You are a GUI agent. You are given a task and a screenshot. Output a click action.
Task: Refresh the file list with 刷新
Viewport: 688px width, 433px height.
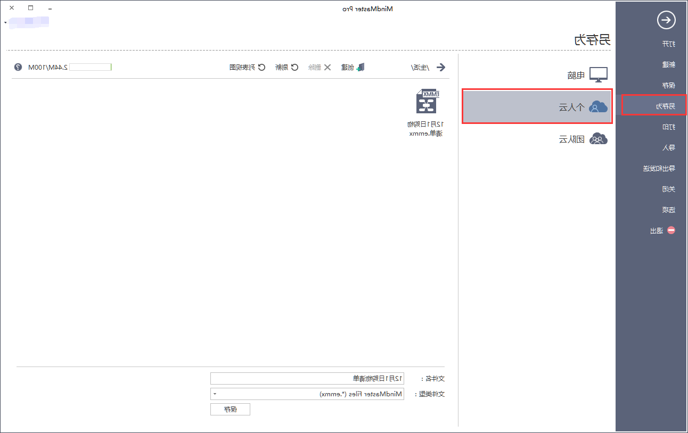click(x=286, y=67)
